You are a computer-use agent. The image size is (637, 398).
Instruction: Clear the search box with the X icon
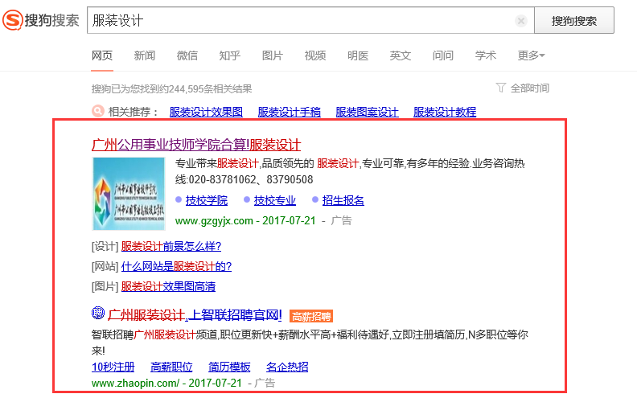(x=521, y=20)
